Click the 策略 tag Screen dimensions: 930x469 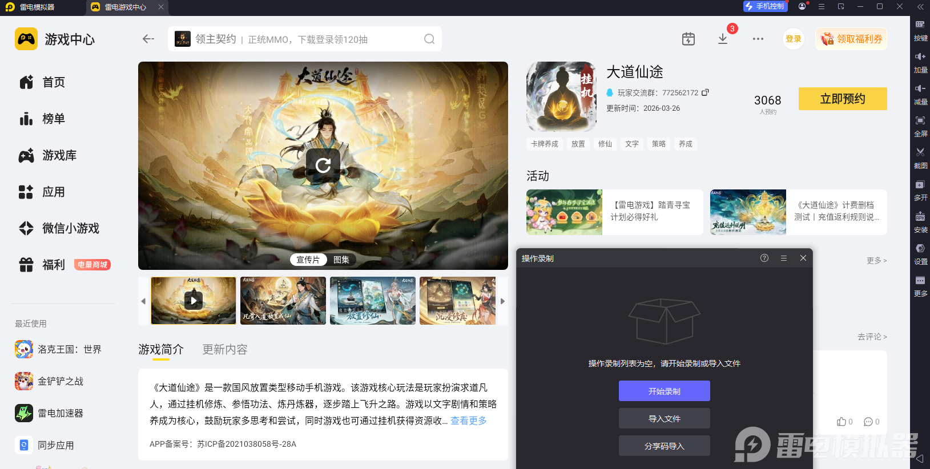pyautogui.click(x=659, y=144)
